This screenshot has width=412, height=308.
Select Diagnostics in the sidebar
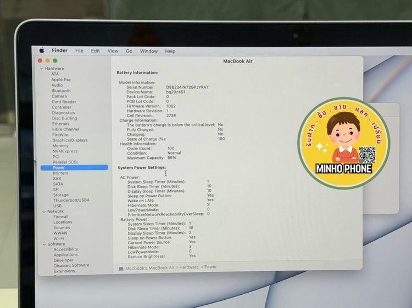(x=63, y=113)
